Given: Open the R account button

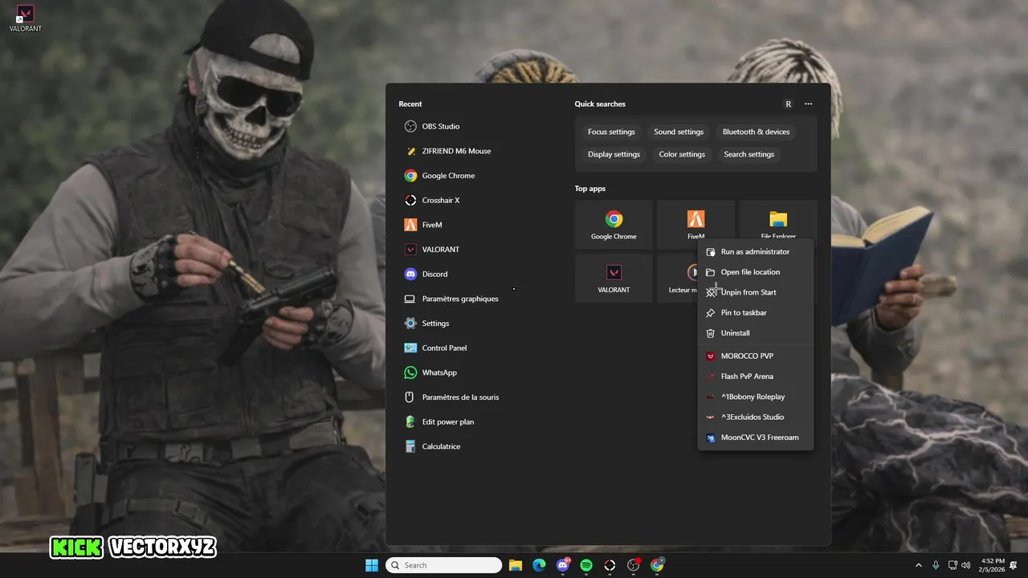Looking at the screenshot, I should click(x=788, y=104).
